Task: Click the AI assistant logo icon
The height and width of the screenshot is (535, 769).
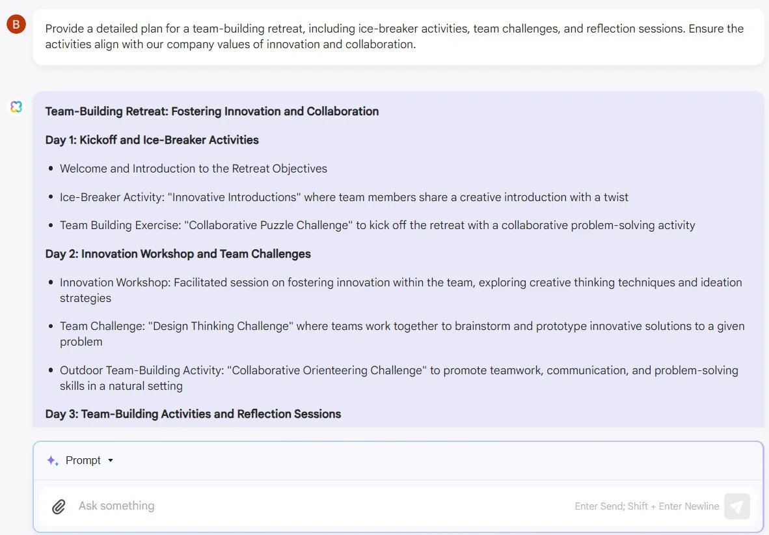Action: [x=16, y=107]
